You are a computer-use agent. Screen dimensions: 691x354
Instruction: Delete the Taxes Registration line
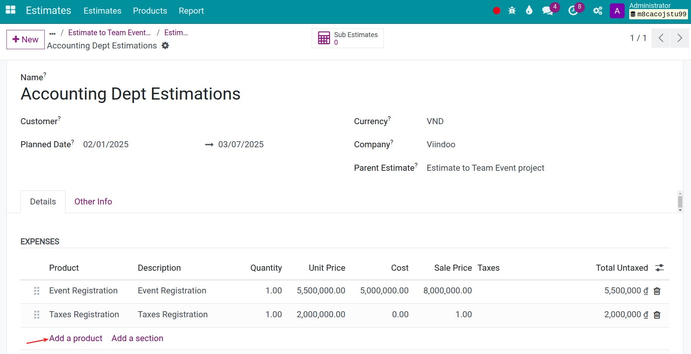[x=657, y=315]
